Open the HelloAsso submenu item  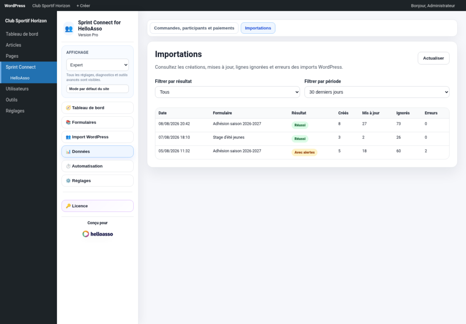tap(29, 78)
